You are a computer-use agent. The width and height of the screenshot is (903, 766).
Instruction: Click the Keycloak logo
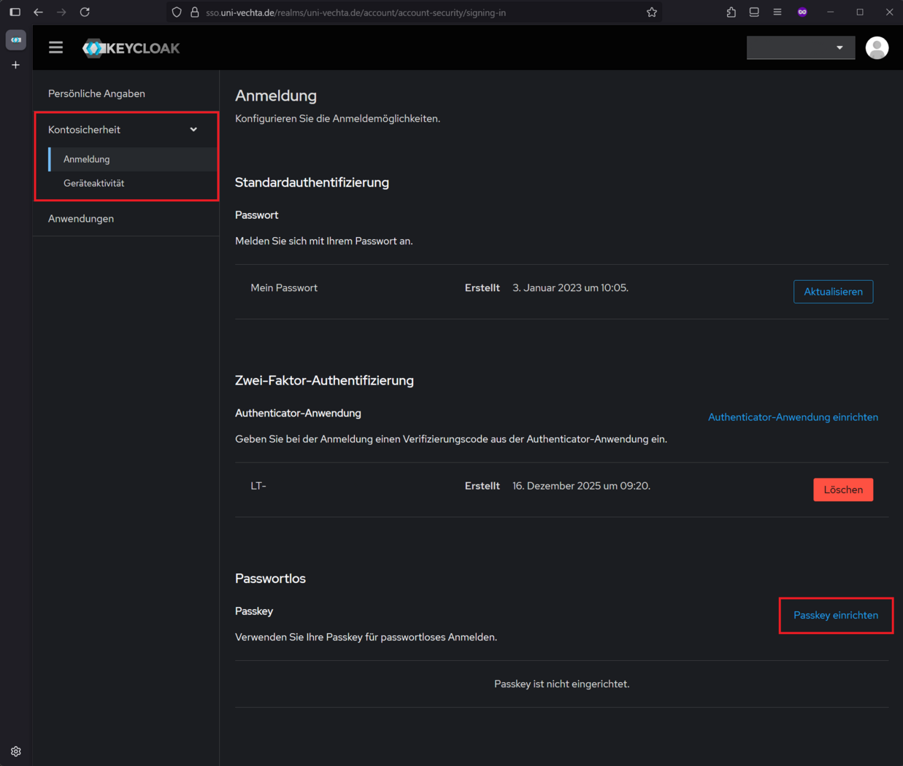(x=131, y=48)
